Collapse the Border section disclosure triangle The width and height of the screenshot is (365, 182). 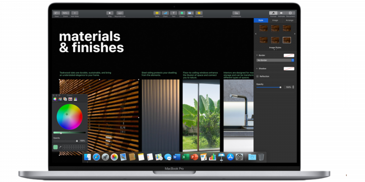coord(257,55)
